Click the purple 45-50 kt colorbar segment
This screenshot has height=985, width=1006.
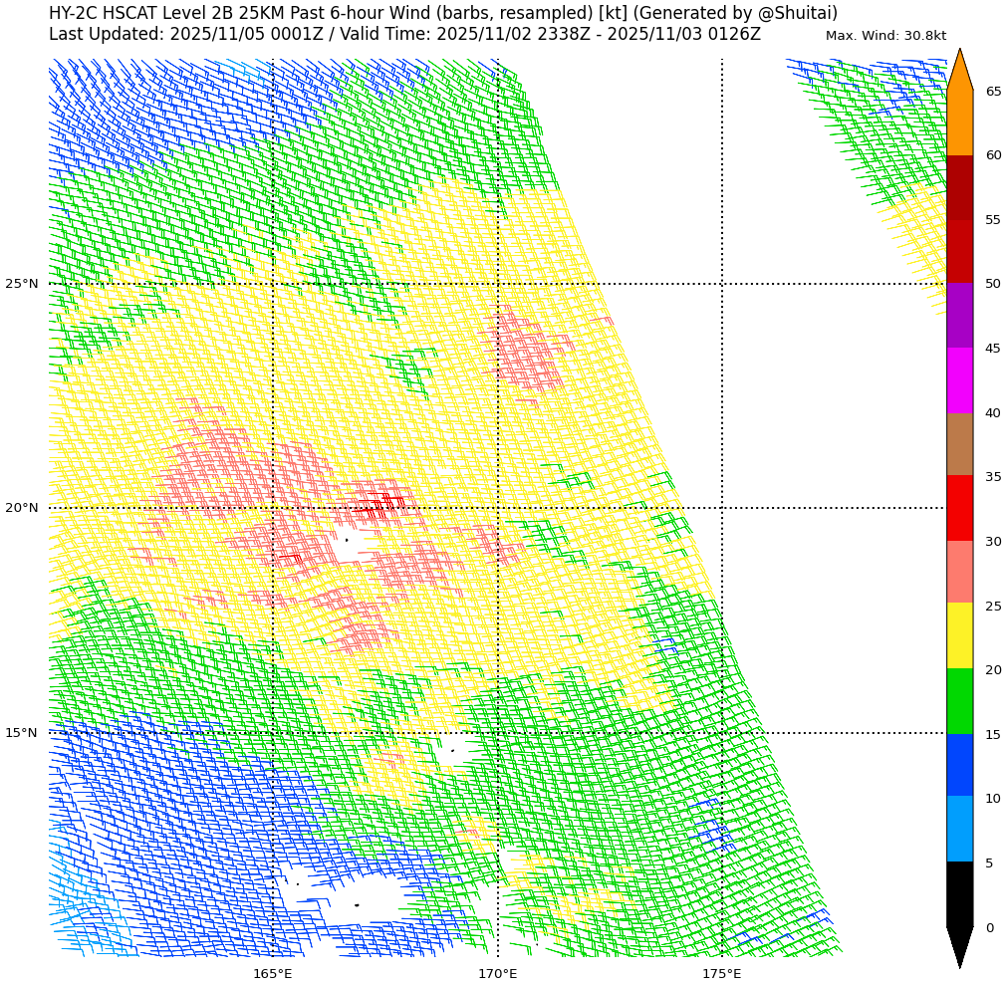point(959,316)
